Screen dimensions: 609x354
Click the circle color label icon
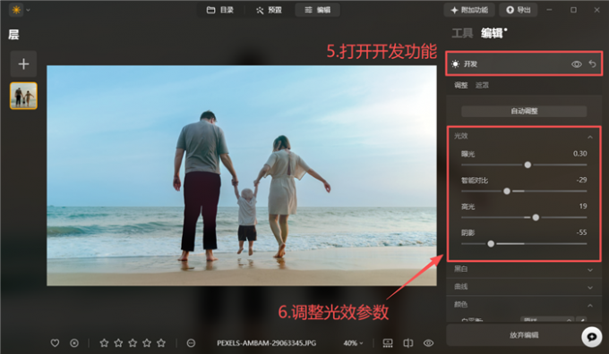tap(191, 343)
